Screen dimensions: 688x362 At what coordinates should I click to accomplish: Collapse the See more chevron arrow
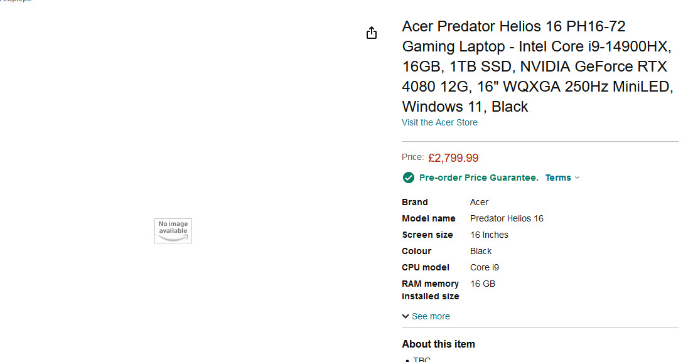(x=406, y=316)
